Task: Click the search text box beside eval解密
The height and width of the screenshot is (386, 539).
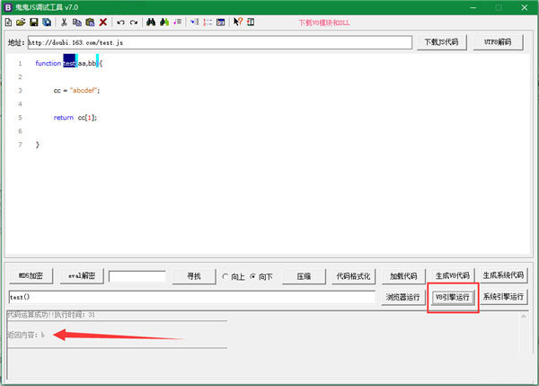Action: point(137,276)
